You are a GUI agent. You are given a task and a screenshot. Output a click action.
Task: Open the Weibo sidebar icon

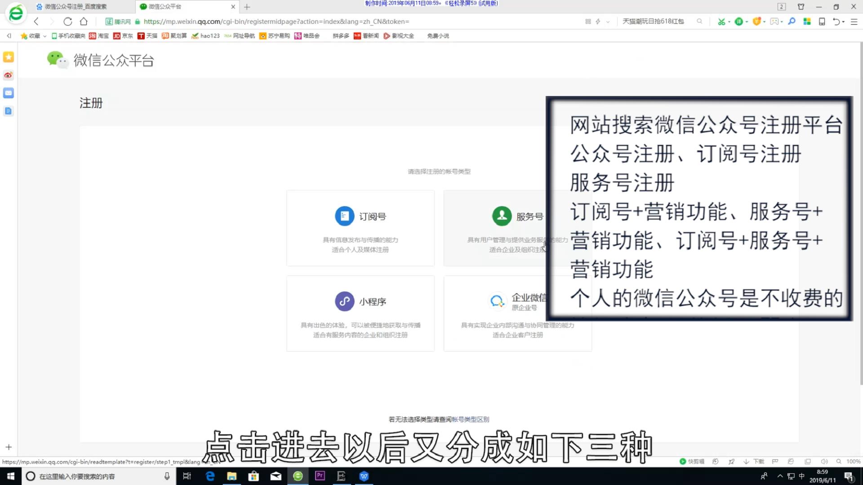(9, 75)
